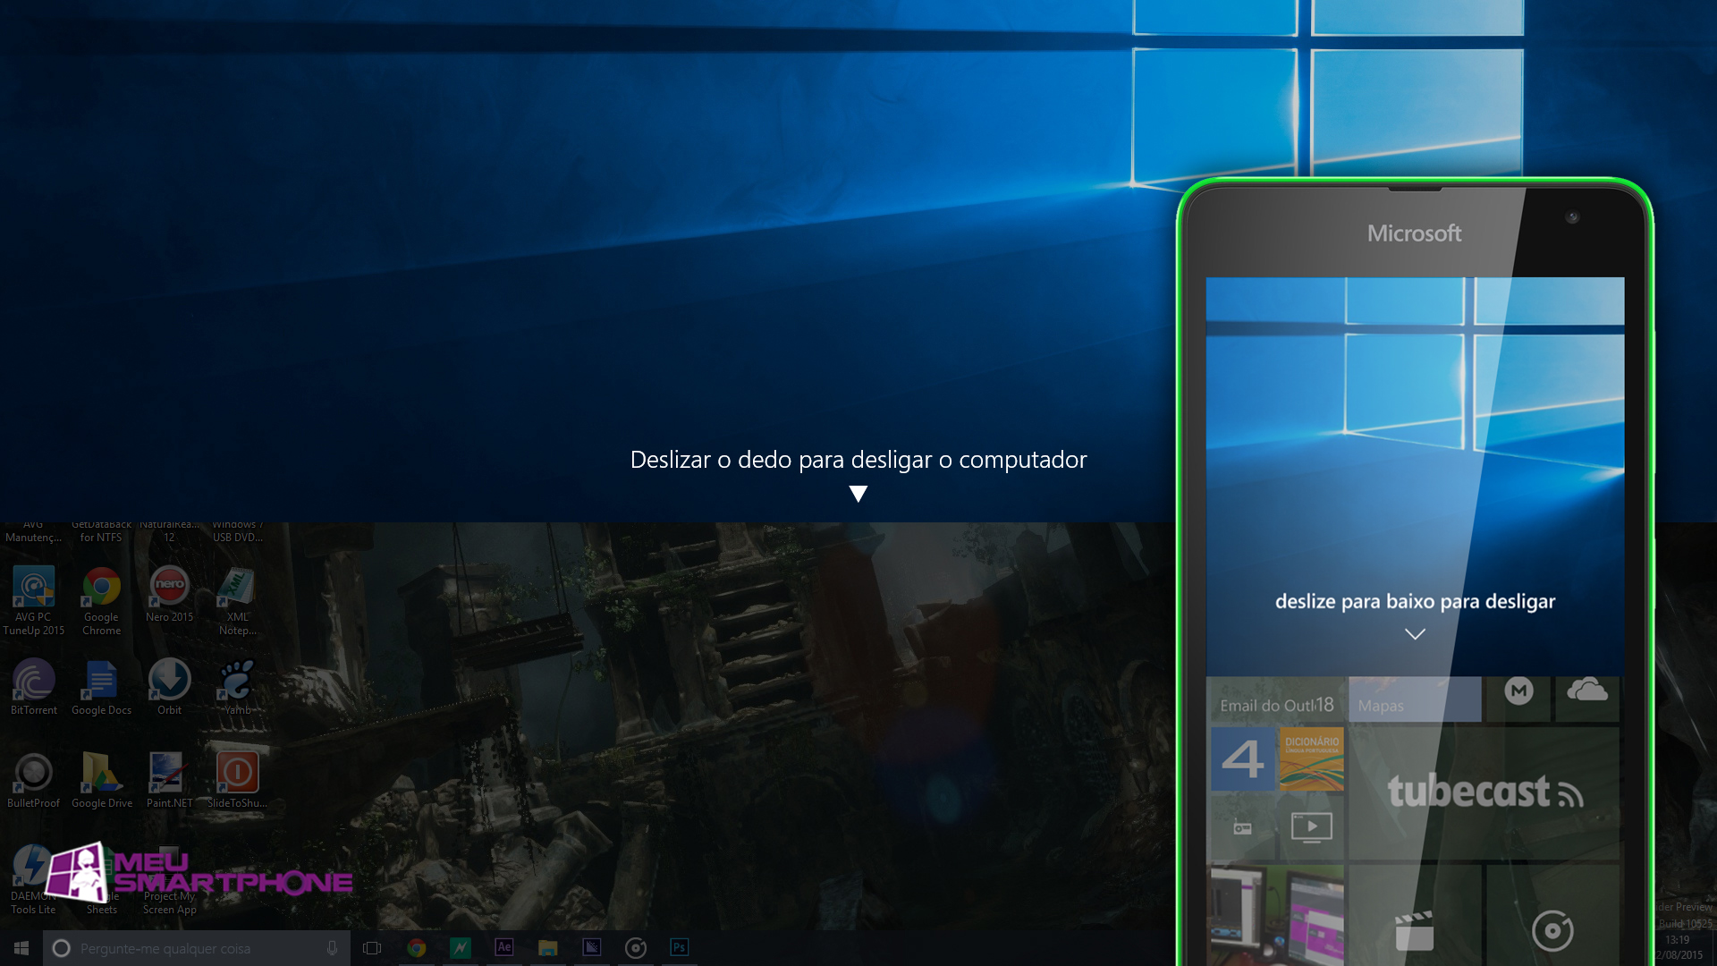The height and width of the screenshot is (966, 1717).
Task: Click the 'Deslizar o dedo para desligar o computador' text
Action: [858, 460]
